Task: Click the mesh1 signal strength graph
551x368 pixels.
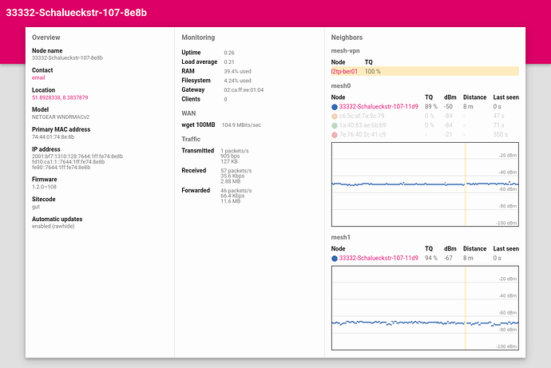Action: point(425,308)
